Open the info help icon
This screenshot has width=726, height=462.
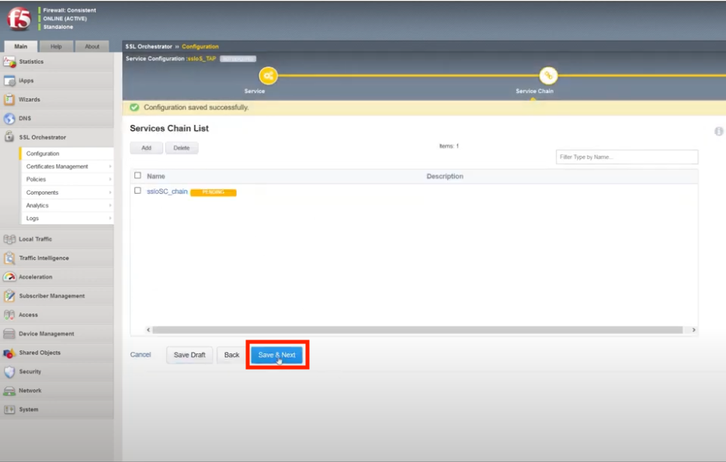[718, 131]
